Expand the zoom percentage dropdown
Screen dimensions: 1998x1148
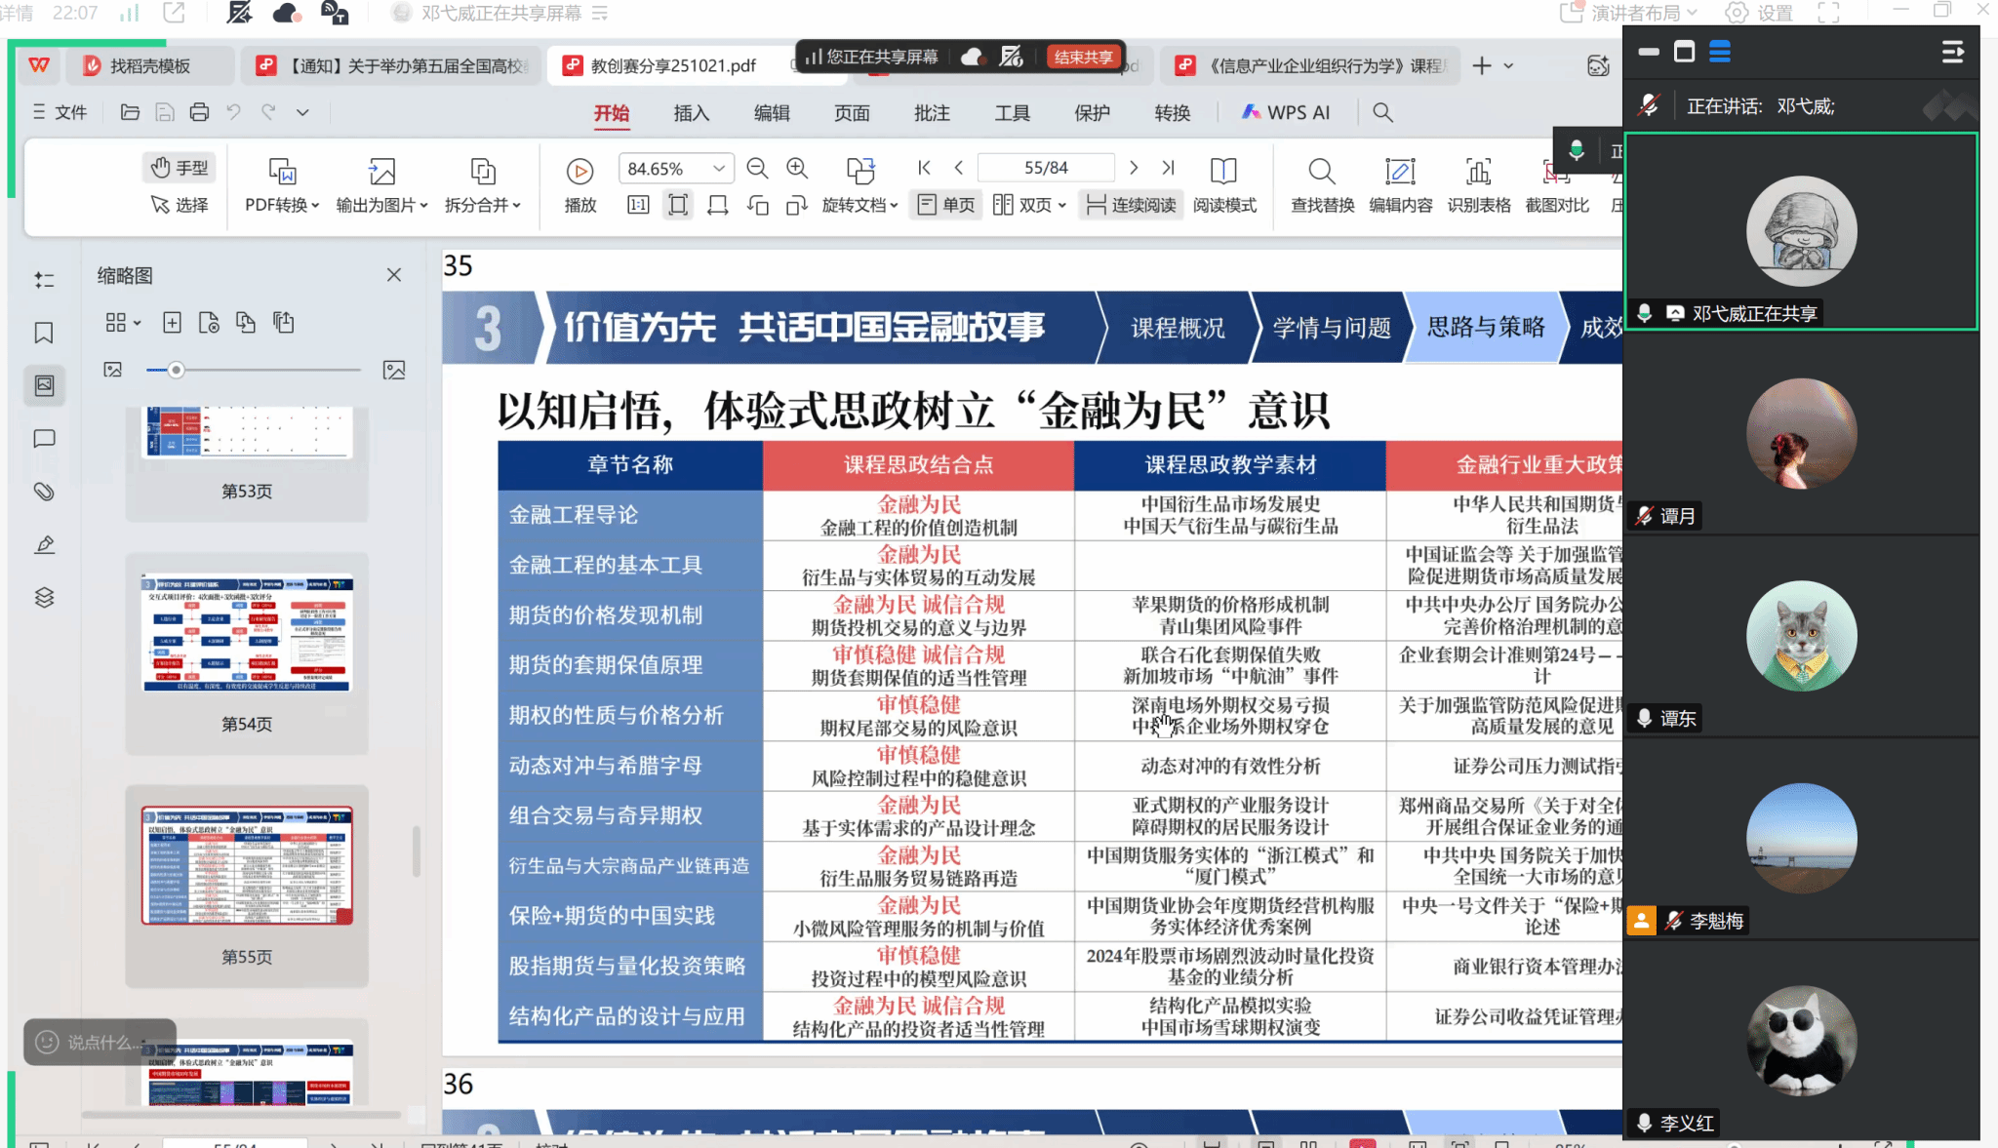pos(719,168)
